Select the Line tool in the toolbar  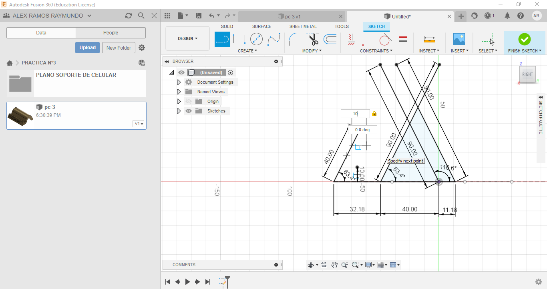pos(222,39)
